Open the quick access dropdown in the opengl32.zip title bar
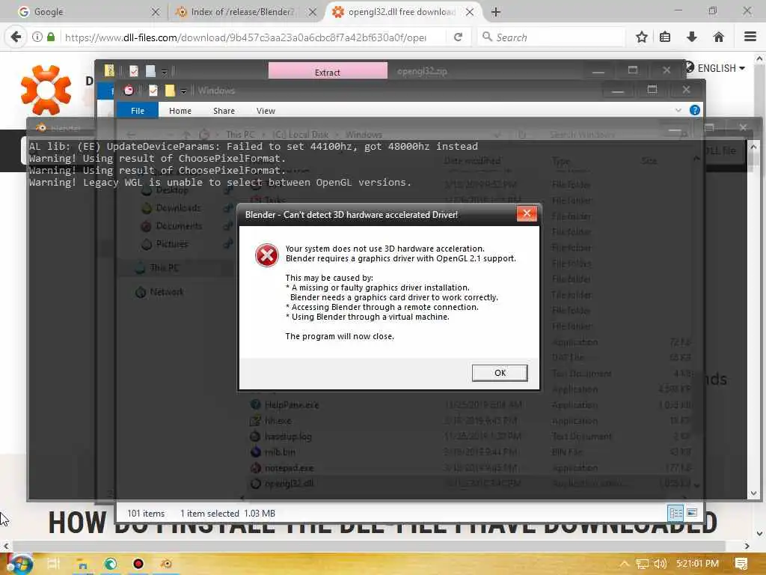The height and width of the screenshot is (575, 766). [x=164, y=72]
